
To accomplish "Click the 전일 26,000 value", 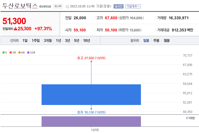I will 80,18.
